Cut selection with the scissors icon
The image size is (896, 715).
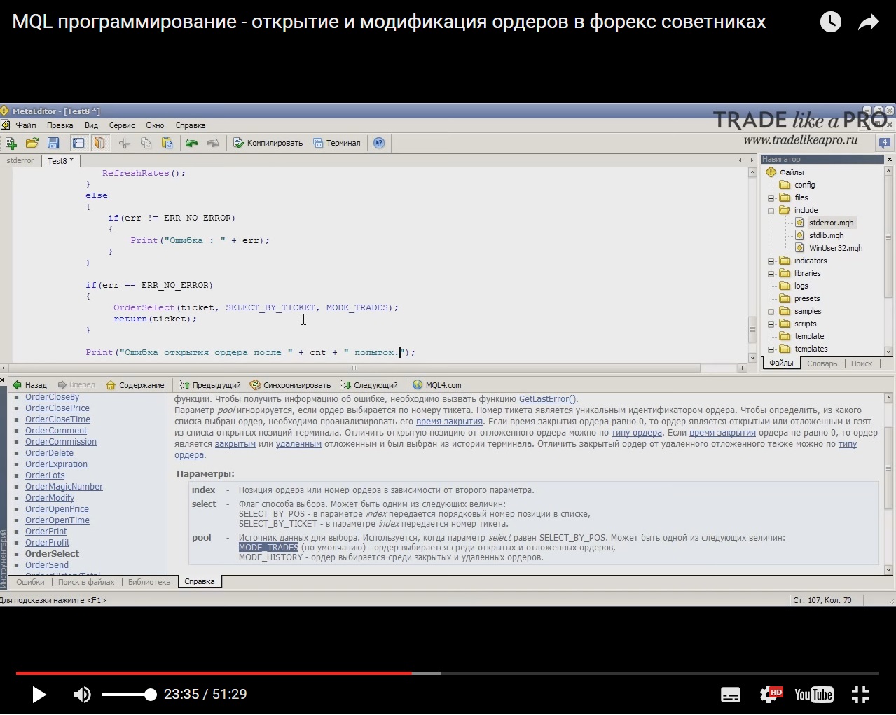(x=124, y=143)
